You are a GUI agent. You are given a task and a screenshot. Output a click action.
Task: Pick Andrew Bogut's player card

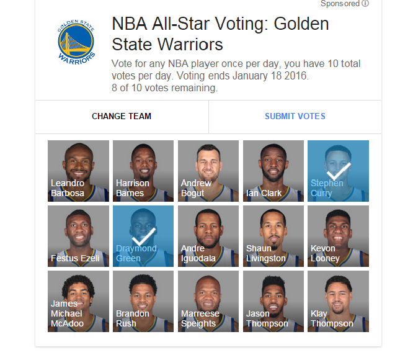[208, 171]
